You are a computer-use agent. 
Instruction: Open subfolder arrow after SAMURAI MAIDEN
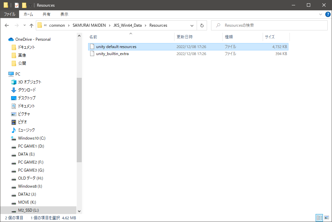110,25
